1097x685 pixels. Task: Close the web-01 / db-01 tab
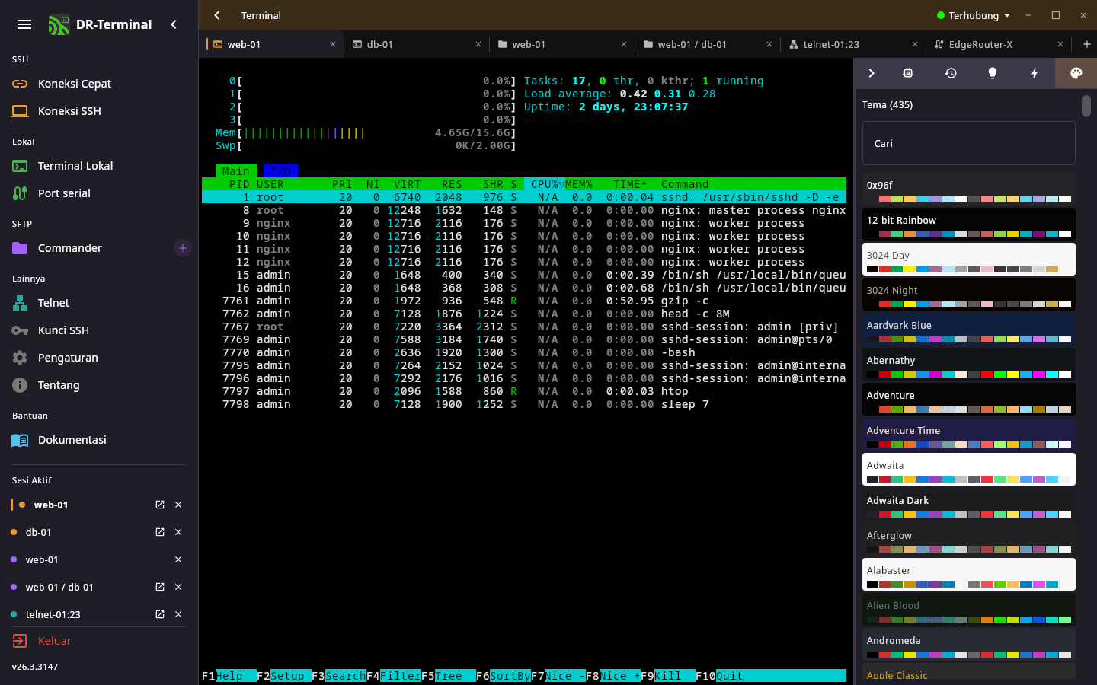coord(769,44)
